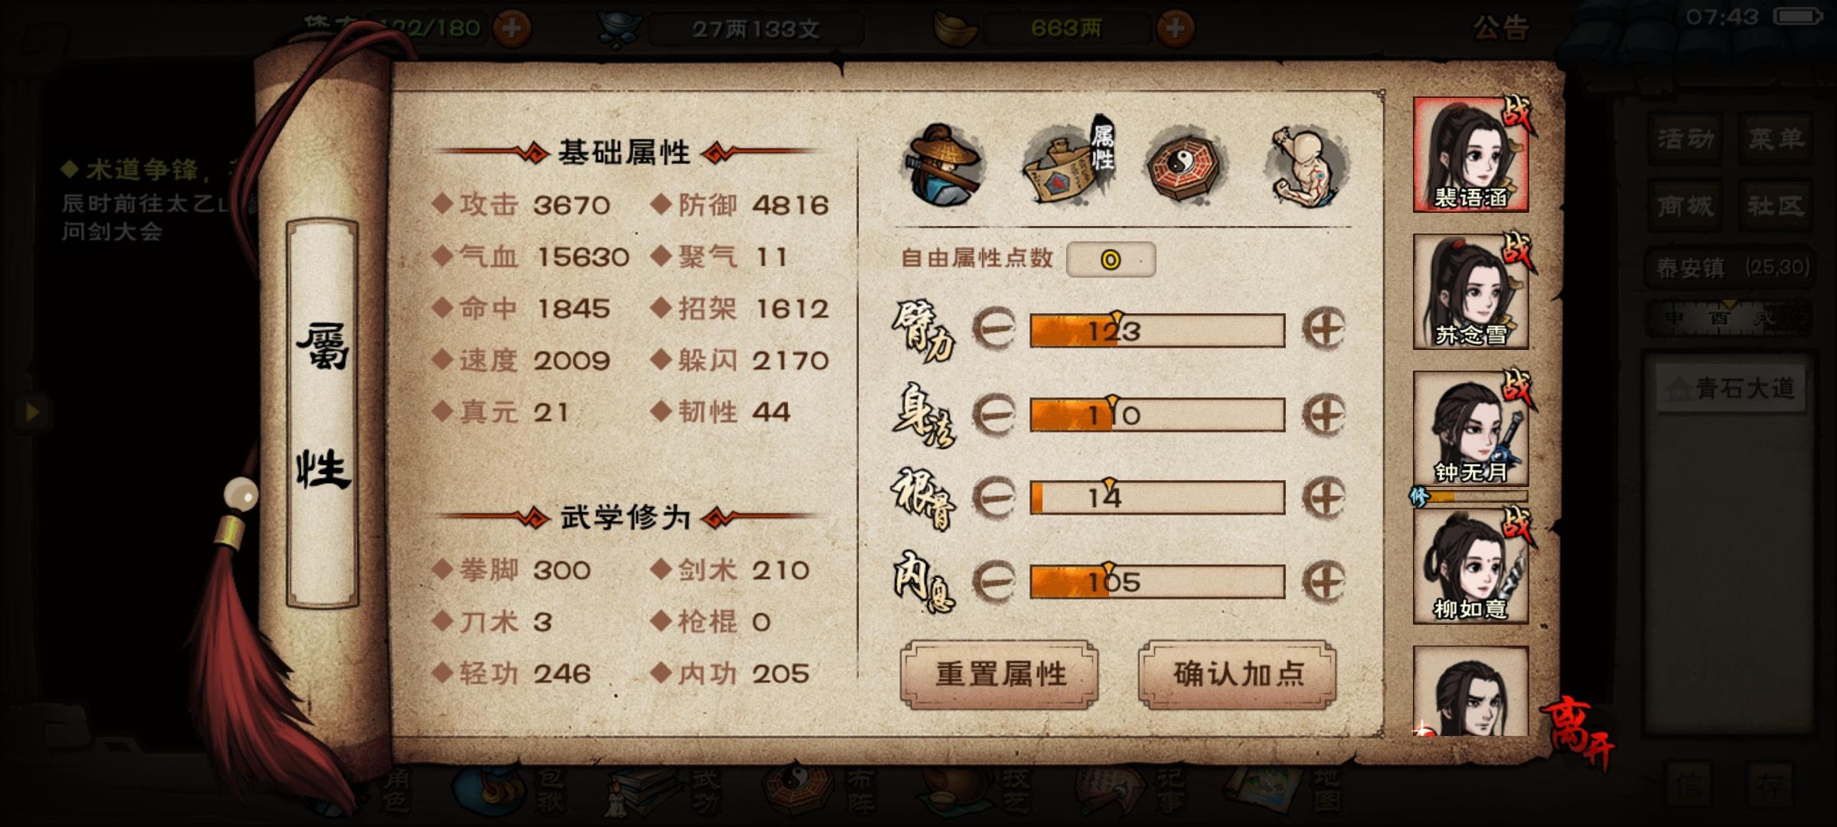Click the 自由属性点数 value field
Screen dimensions: 1837x827
coord(1111,260)
